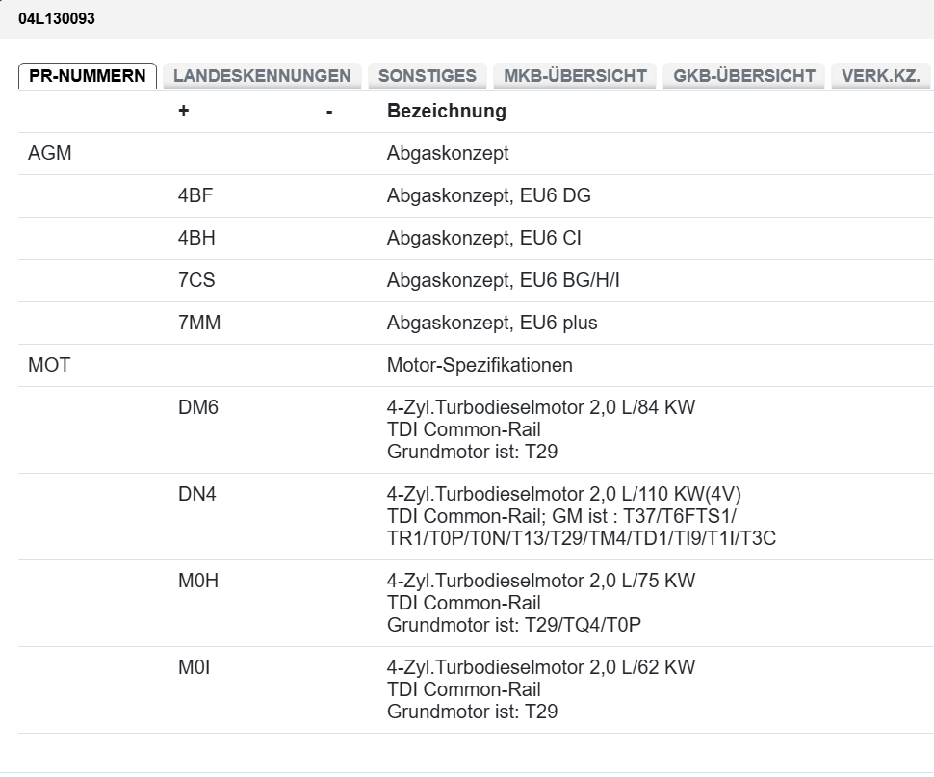
Task: Select the SONSTIGES tab
Action: tap(428, 76)
